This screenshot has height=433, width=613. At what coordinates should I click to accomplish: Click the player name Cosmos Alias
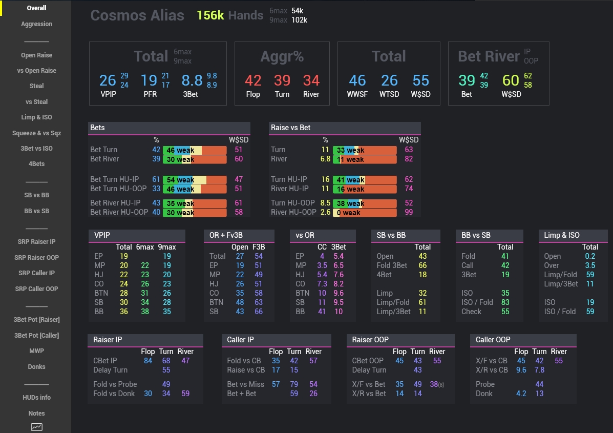137,15
